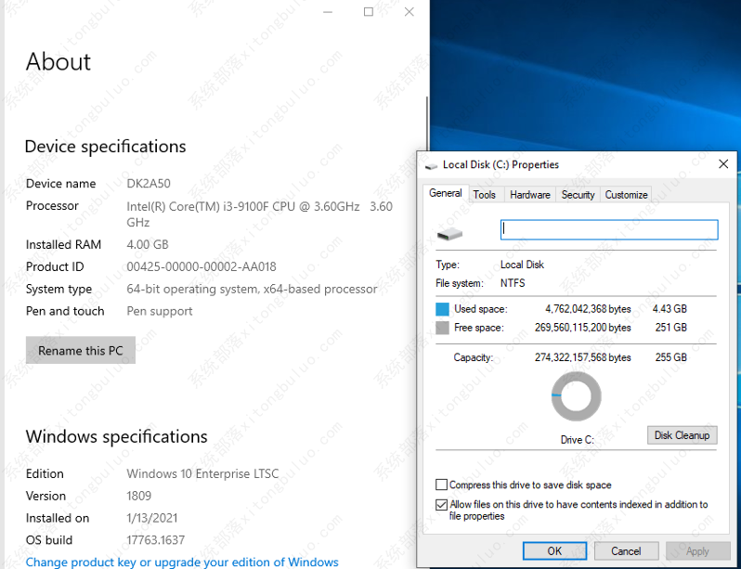The image size is (741, 569).
Task: Close the About settings window
Action: point(409,12)
